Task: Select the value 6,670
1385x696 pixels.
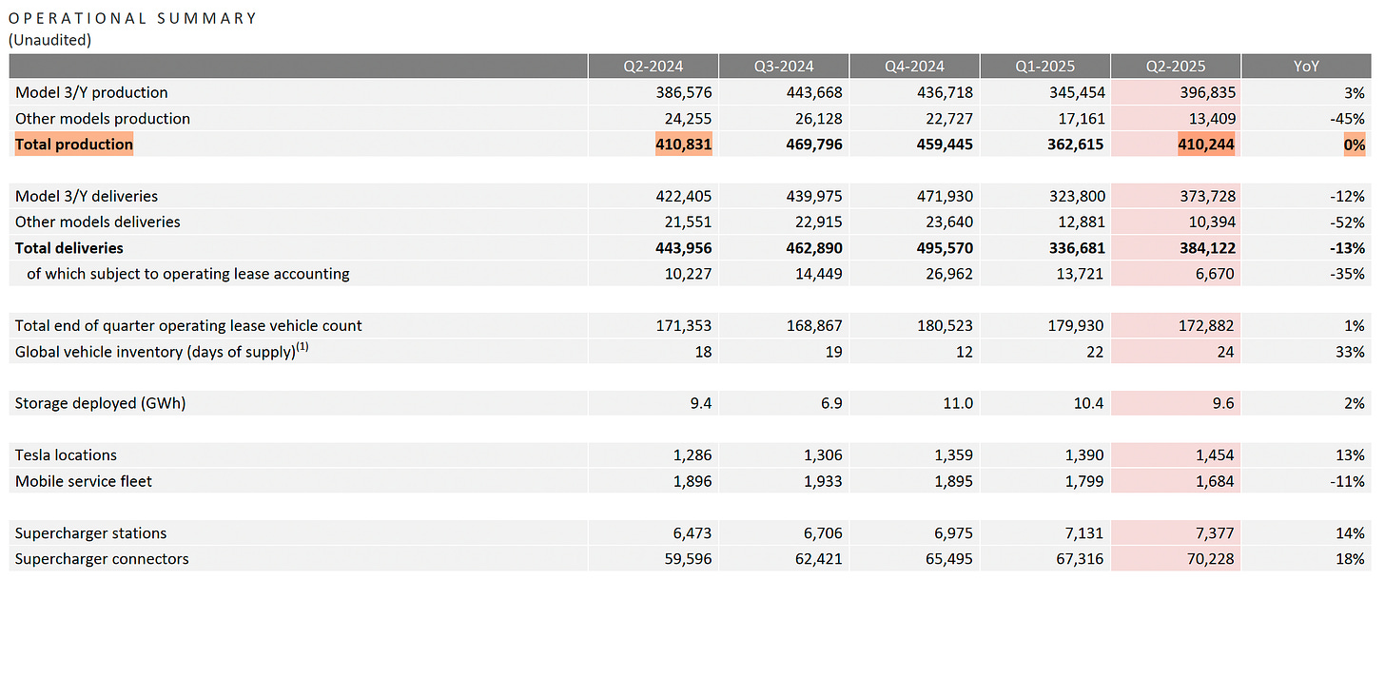Action: click(x=1216, y=274)
